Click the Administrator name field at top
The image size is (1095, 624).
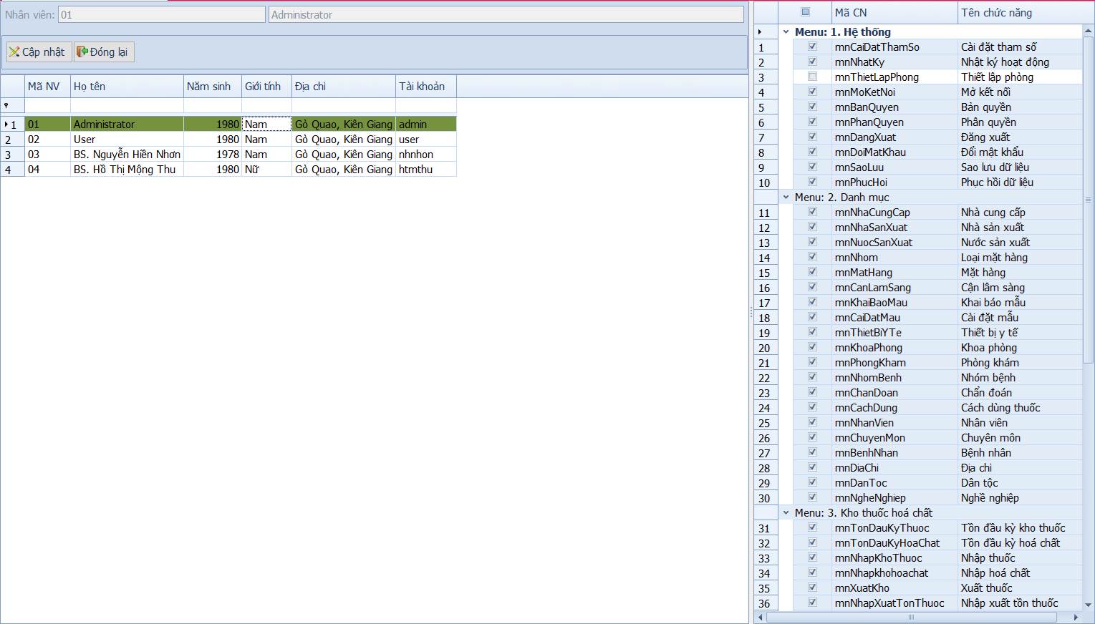coord(506,14)
